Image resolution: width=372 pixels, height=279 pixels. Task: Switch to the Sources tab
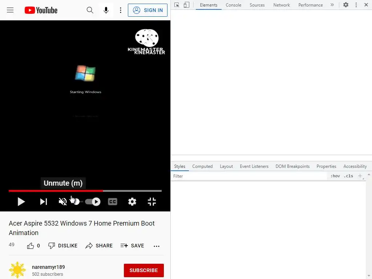pos(257,5)
